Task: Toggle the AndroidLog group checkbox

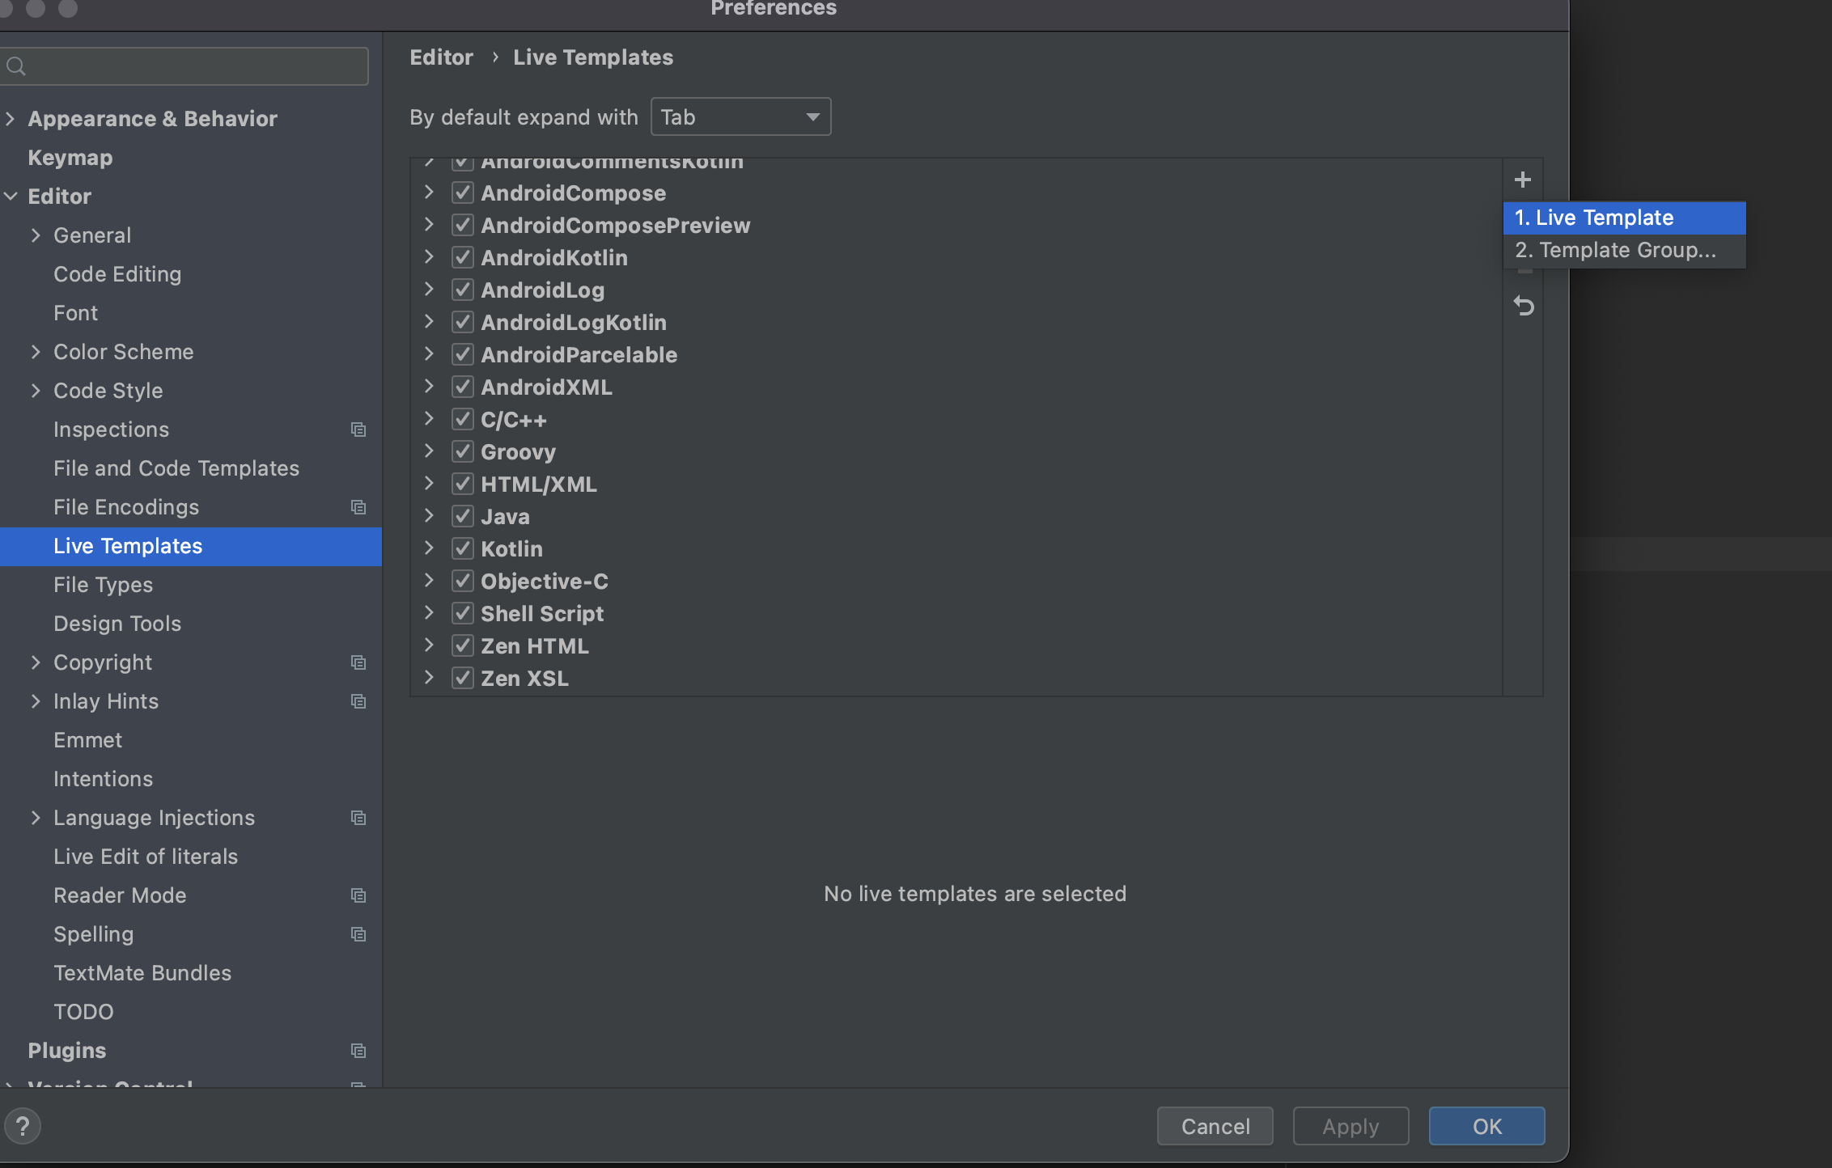Action: [462, 290]
